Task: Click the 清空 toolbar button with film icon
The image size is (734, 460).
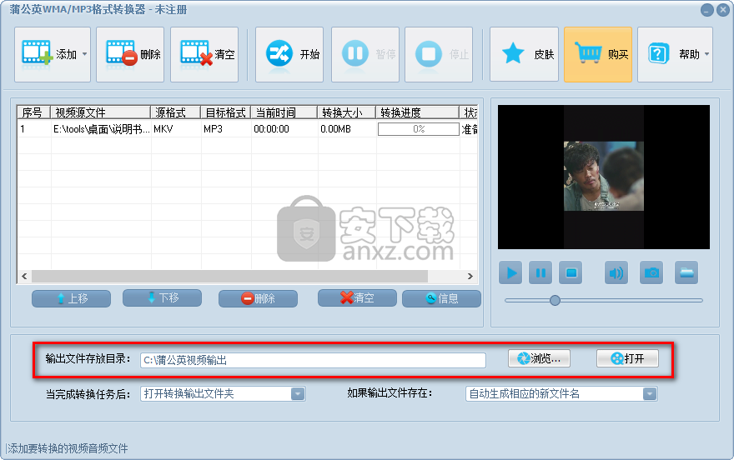Action: [204, 54]
